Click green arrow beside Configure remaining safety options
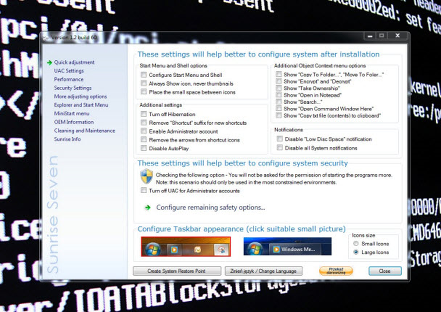This screenshot has width=441, height=312. 148,208
